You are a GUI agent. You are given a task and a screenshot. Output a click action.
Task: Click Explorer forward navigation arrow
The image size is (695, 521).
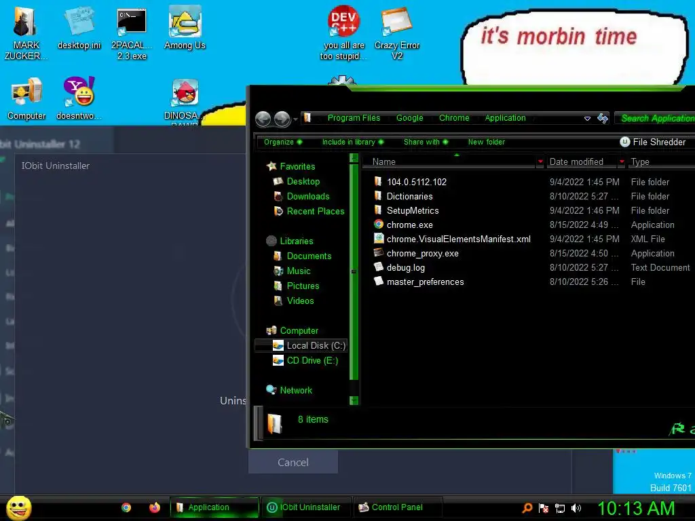(x=282, y=119)
